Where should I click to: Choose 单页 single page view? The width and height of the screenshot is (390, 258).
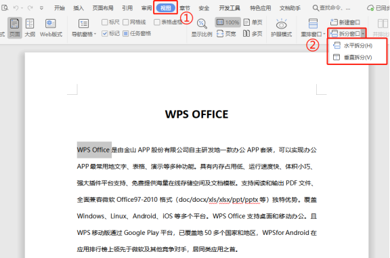pos(253,22)
